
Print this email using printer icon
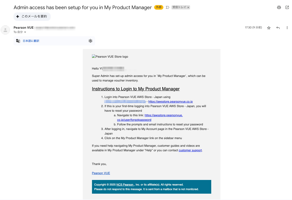pos(279,7)
